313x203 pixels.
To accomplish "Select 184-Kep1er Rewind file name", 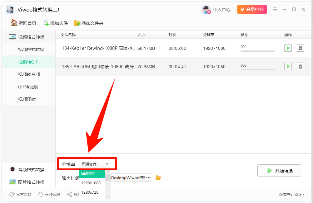I will [x=99, y=48].
